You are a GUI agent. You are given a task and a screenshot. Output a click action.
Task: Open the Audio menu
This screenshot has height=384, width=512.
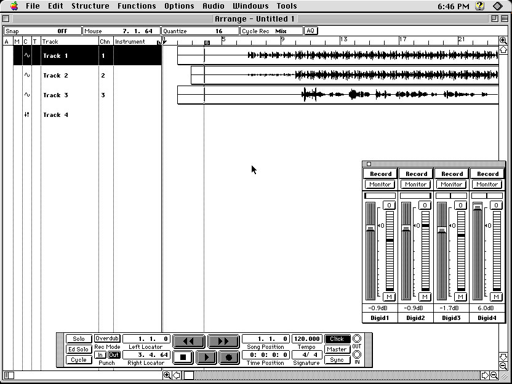[213, 6]
